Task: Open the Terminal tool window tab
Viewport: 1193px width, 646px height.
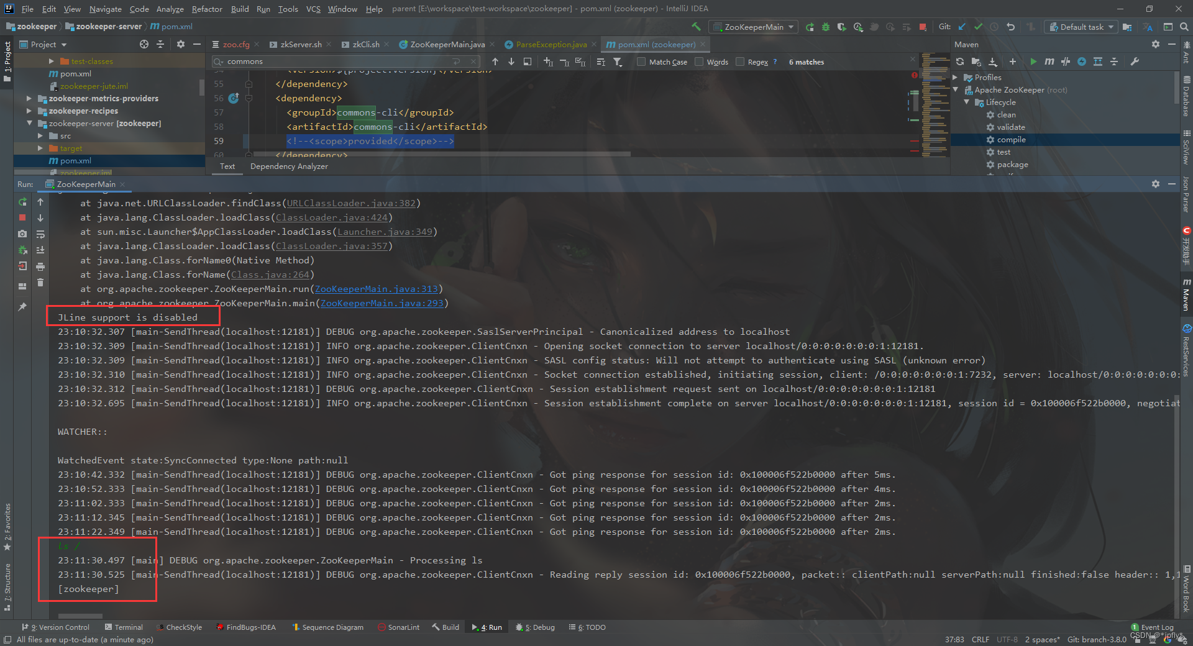Action: [x=124, y=627]
